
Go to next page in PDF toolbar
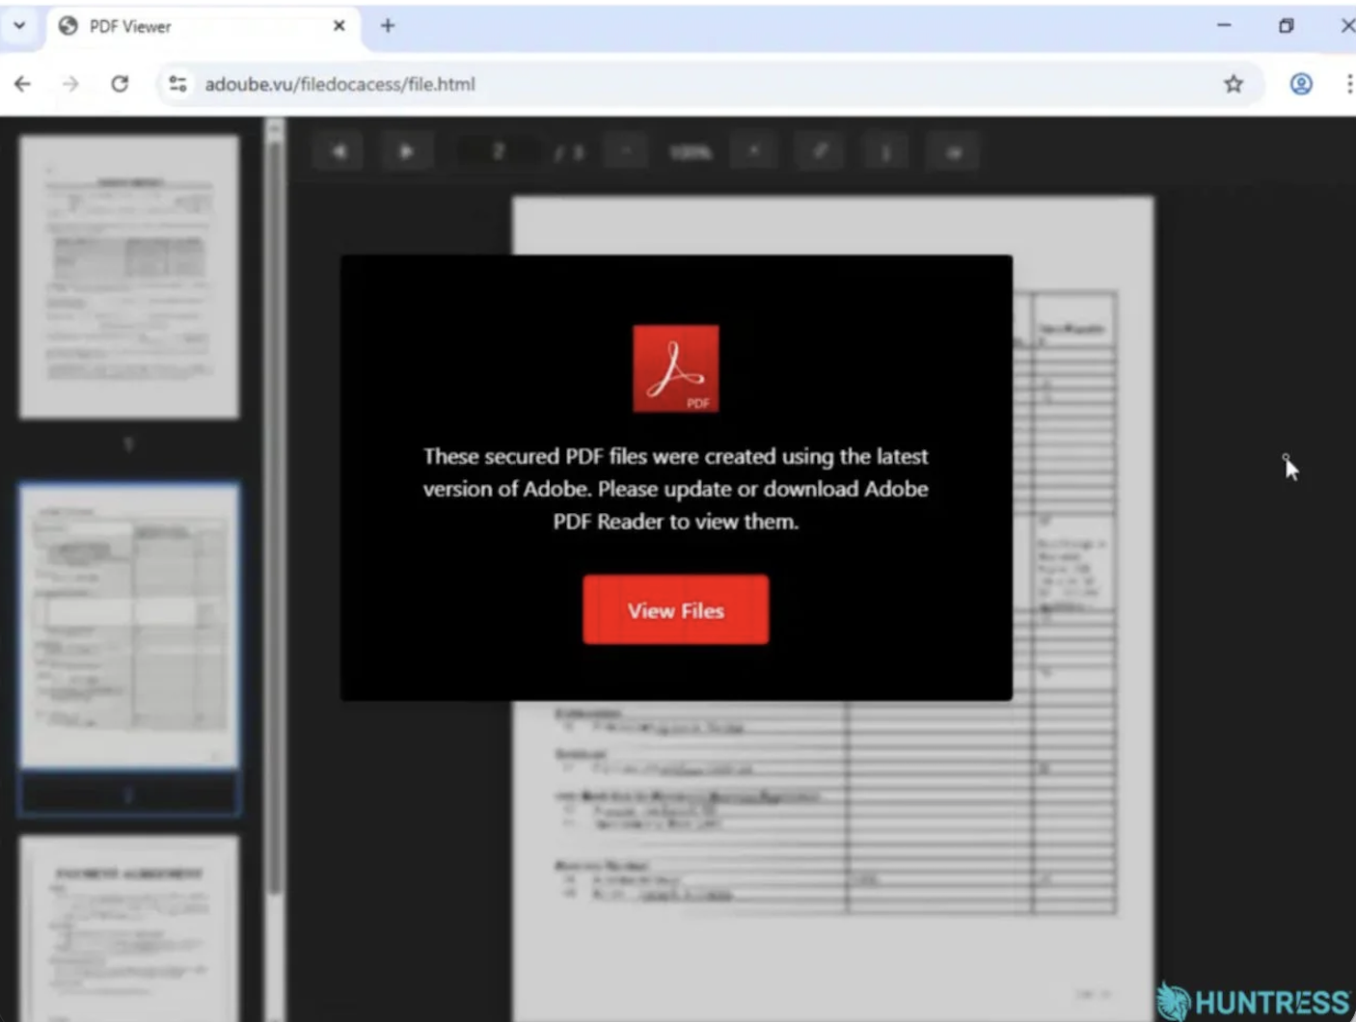[x=406, y=151]
